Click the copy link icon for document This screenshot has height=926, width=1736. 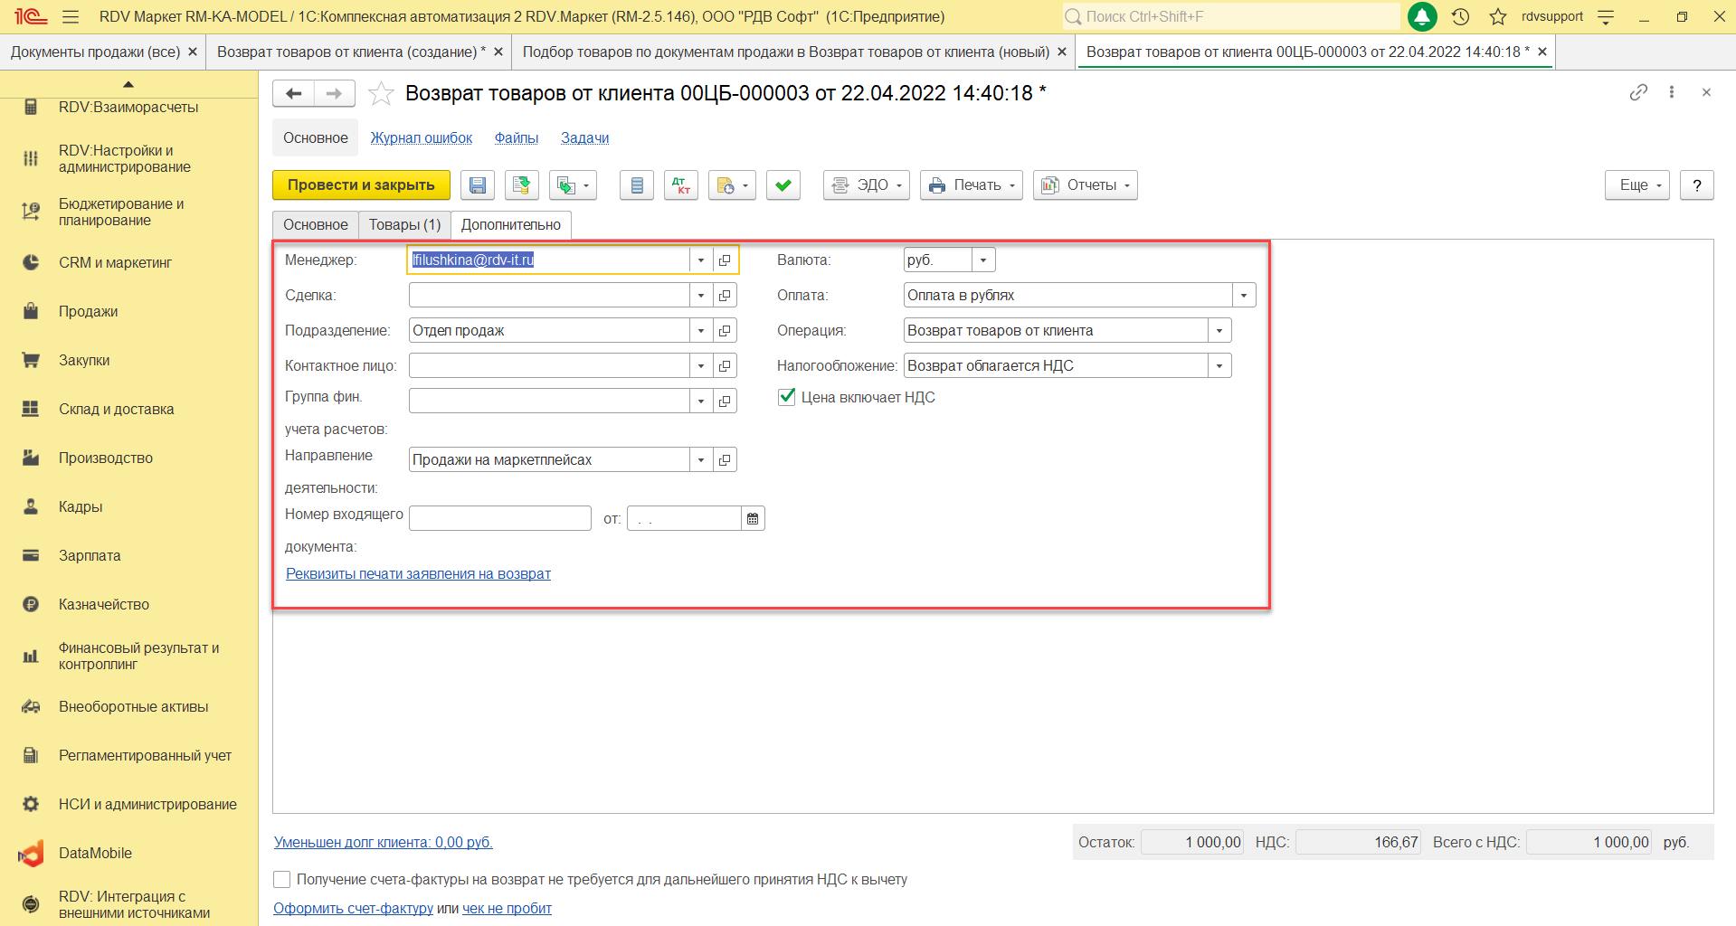point(1638,92)
